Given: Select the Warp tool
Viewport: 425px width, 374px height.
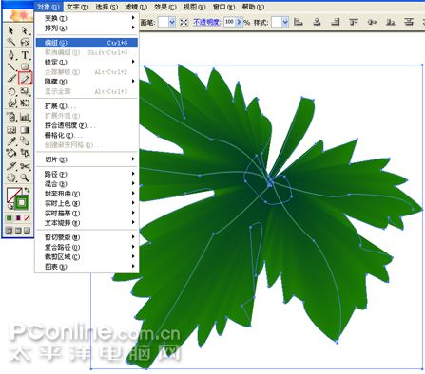Looking at the screenshot, I should pyautogui.click(x=11, y=103).
